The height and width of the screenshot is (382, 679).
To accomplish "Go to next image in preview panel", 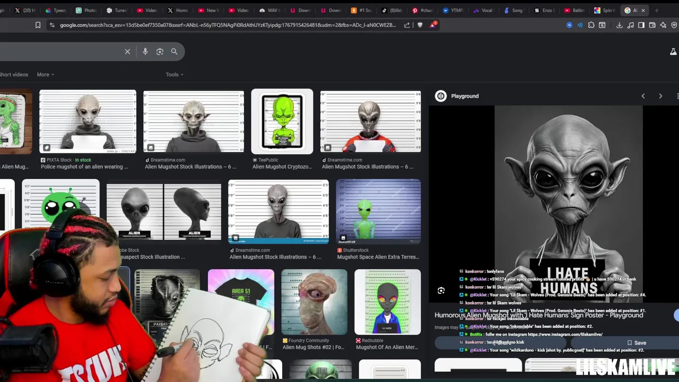I will 660,96.
